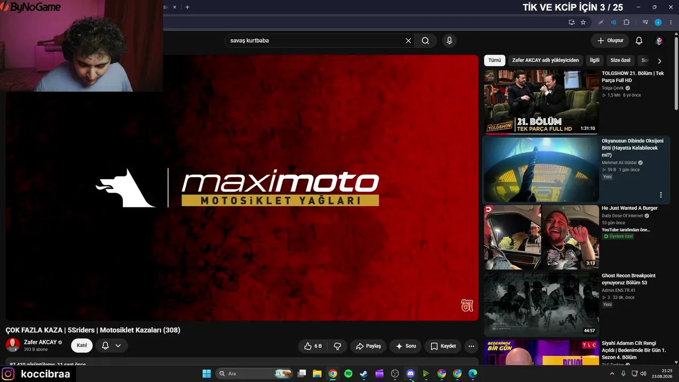
Task: Open OBS Studio from the taskbar
Action: 395,374
